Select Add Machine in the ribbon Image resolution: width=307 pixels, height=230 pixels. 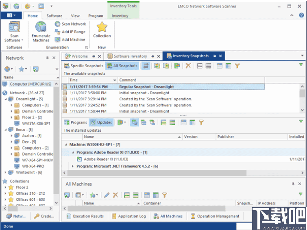70,39
